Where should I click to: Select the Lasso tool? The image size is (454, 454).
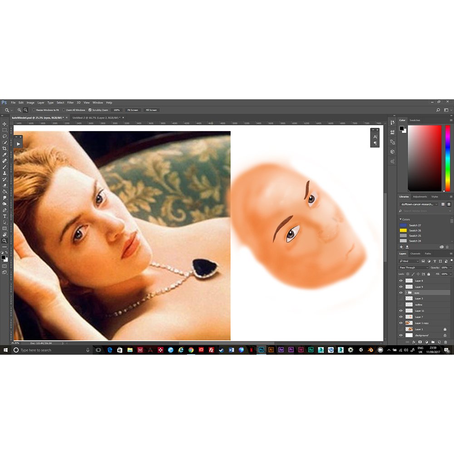(5, 136)
